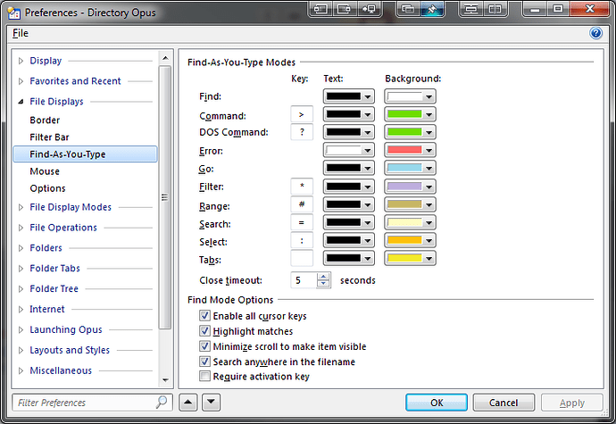The image size is (616, 424).
Task: Click the pin window title bar icon
Action: [x=432, y=9]
